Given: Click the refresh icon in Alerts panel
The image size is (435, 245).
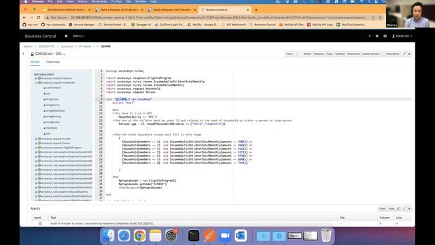Looking at the screenshot, I should (398, 209).
